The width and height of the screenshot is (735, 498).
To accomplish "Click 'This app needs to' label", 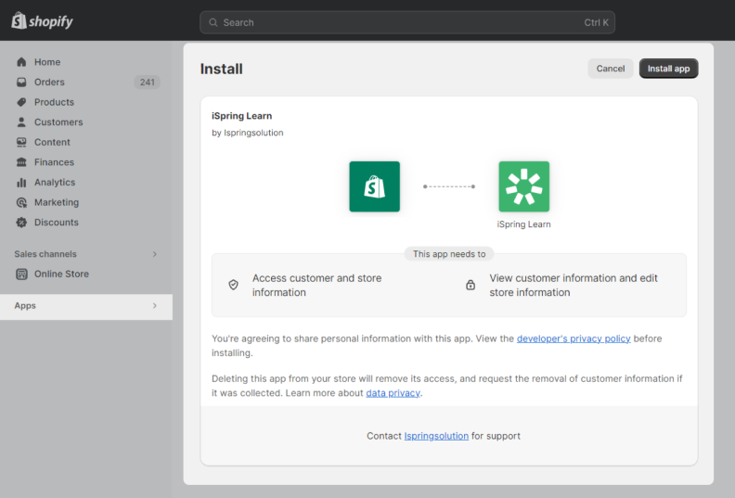I will [449, 254].
